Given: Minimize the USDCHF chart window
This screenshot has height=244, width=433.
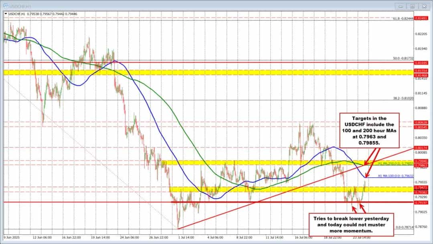Looking at the screenshot, I should click(x=400, y=6).
